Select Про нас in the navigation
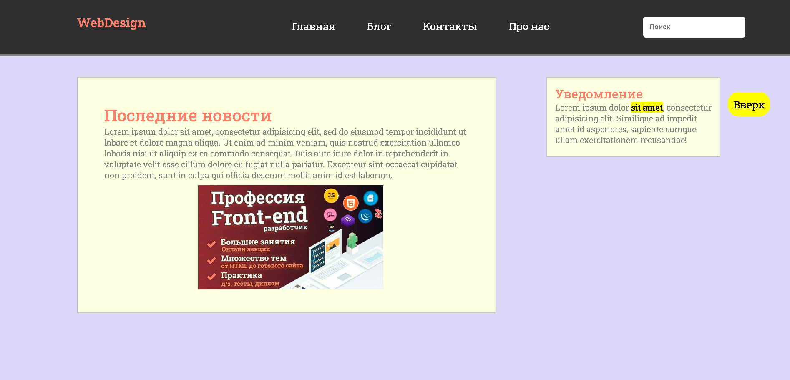 528,27
